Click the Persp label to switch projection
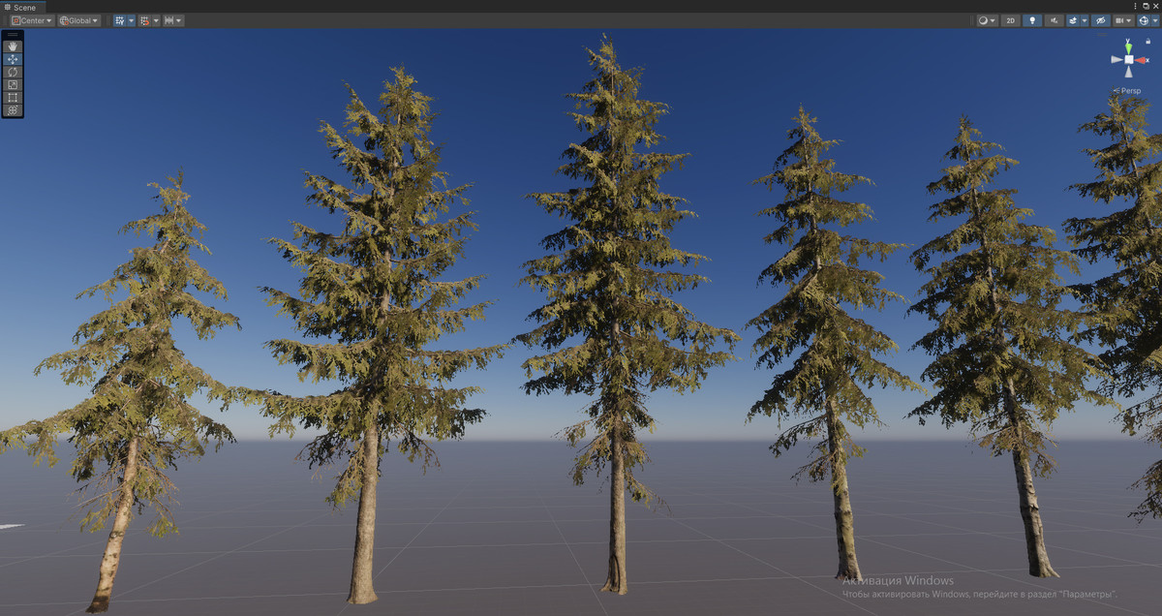 click(1130, 89)
